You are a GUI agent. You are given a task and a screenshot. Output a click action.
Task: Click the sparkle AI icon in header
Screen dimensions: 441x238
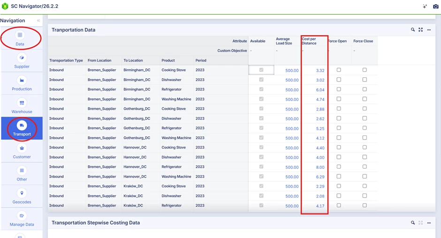tap(425, 6)
